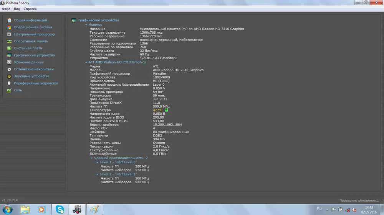
Task: Select Центральный процессор in the sidebar
Action: (x=34, y=34)
